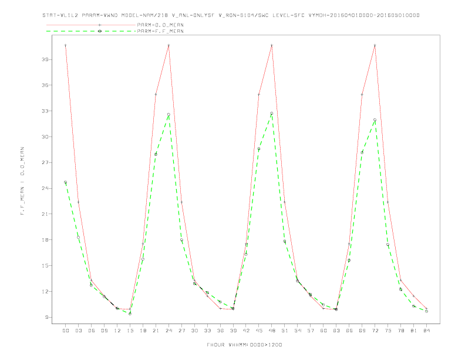Click red plus peak marker at hour 72
This screenshot has height=360, width=465.
pyautogui.click(x=375, y=45)
